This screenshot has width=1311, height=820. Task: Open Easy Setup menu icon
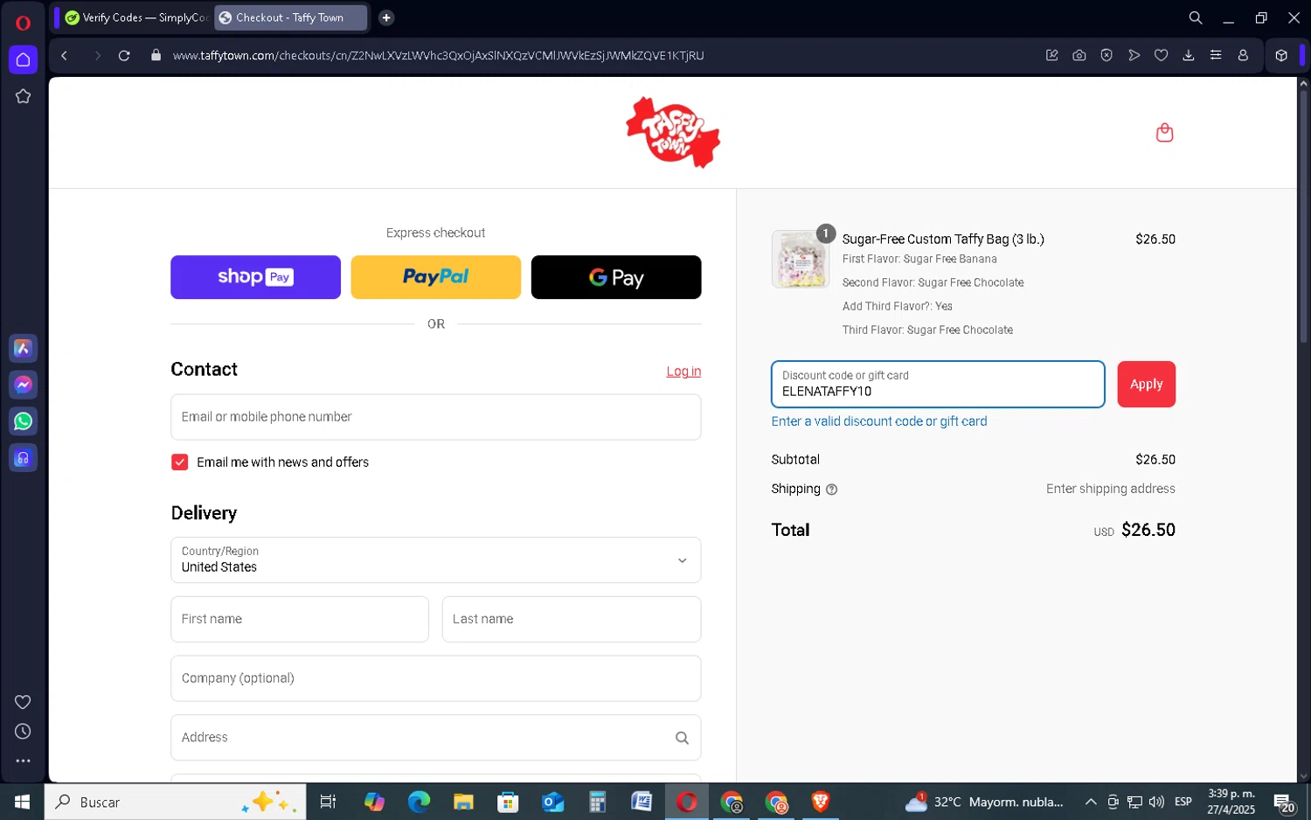click(x=1216, y=55)
